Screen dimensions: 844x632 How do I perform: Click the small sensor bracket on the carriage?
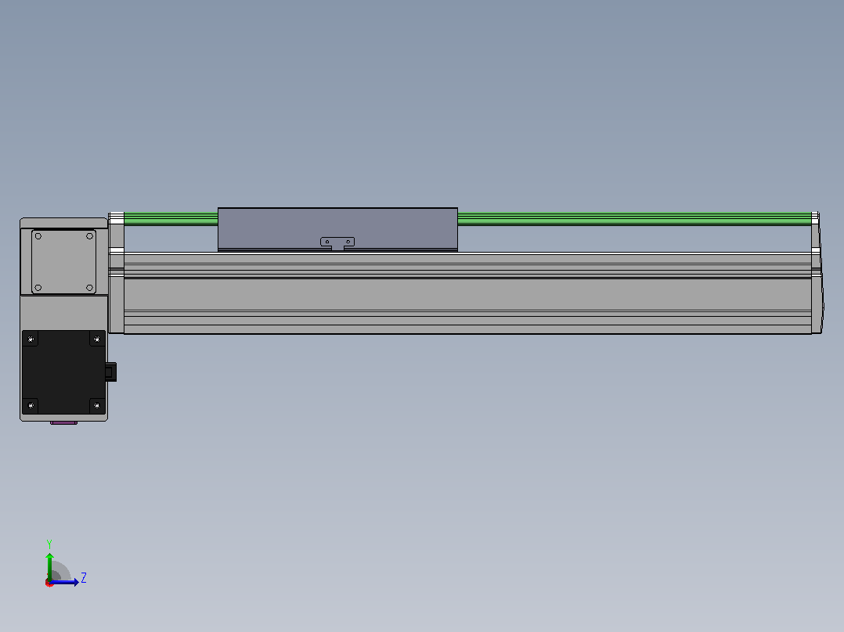pos(337,243)
